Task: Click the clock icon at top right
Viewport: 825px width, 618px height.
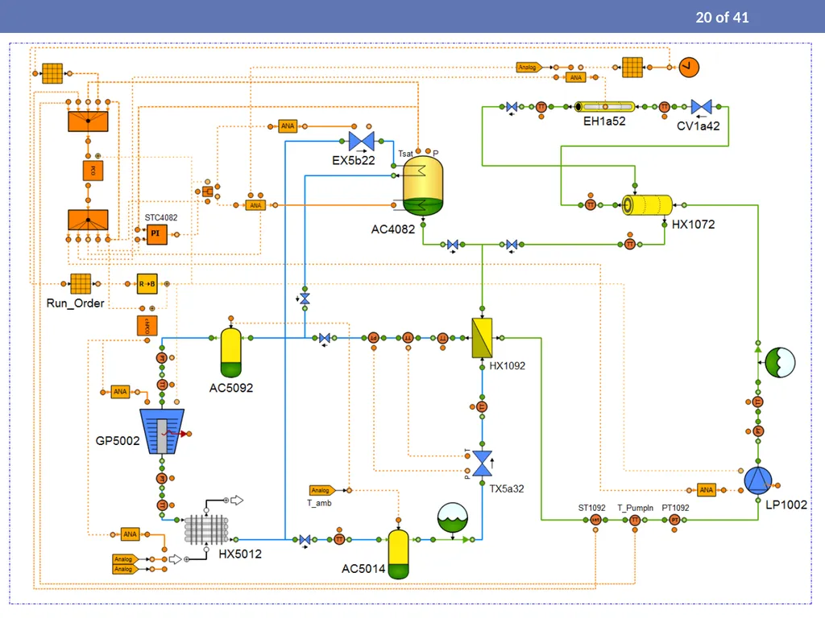Action: click(689, 68)
